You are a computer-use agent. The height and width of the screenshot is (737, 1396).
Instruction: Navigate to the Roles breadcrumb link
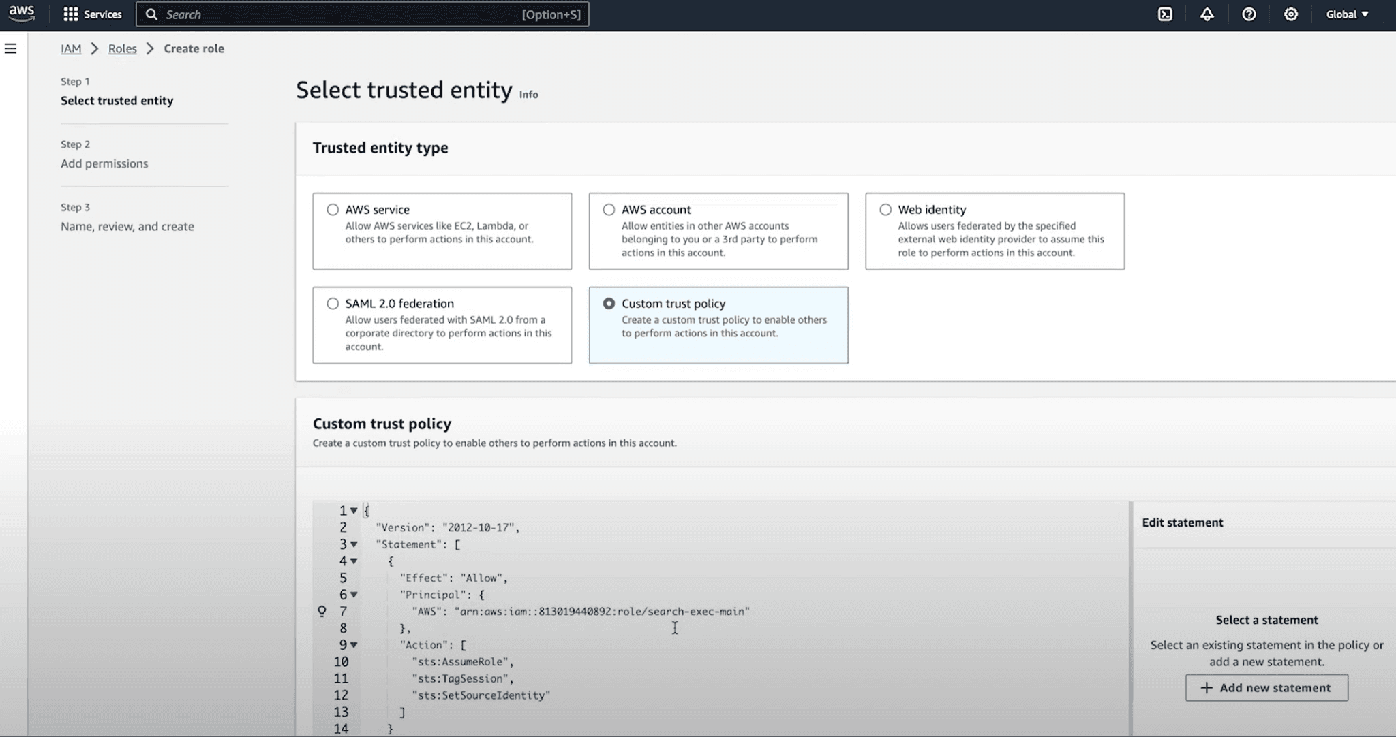[122, 48]
